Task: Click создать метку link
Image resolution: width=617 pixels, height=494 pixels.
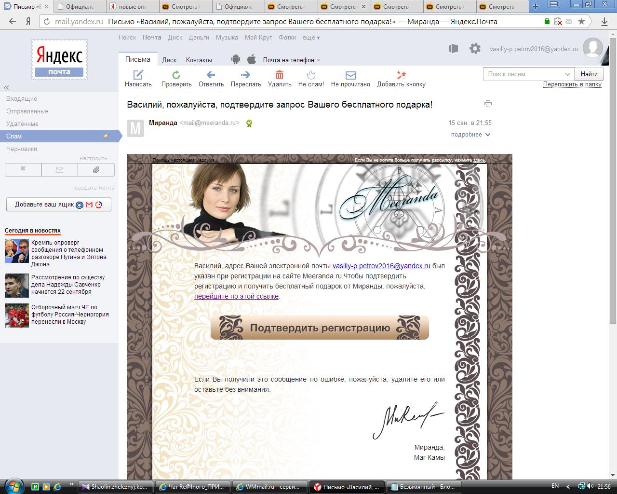Action: pos(94,188)
